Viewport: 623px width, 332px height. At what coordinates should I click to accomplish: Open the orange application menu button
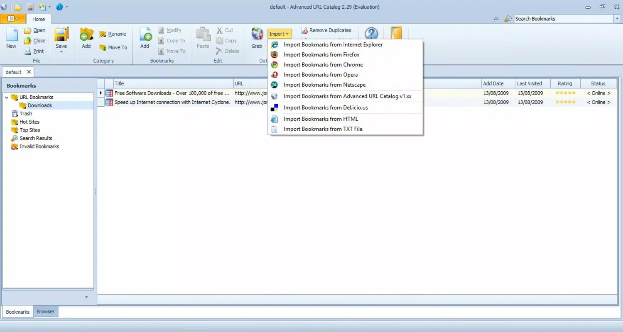12,19
